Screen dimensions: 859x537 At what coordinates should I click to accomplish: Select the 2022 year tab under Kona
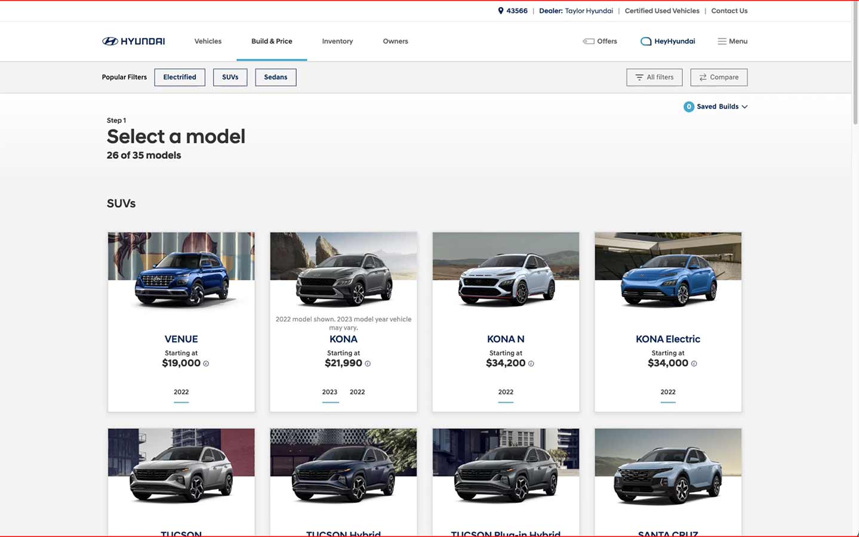coord(357,392)
